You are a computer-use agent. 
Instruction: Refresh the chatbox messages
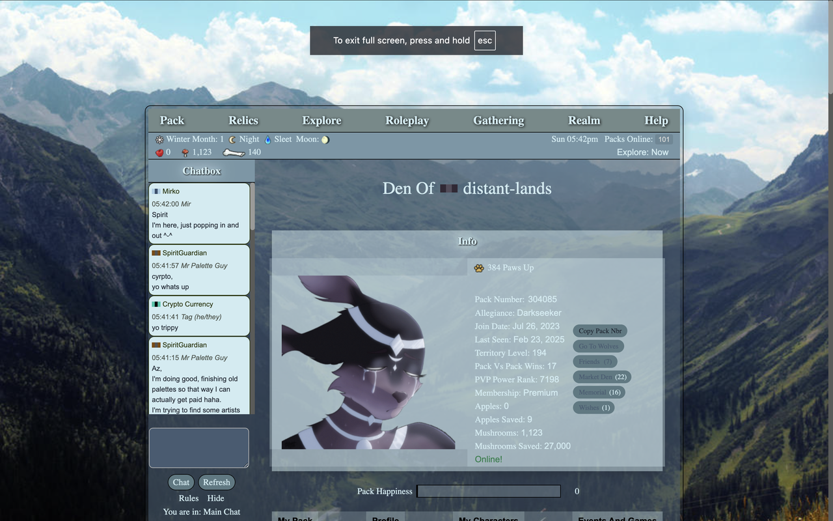click(216, 482)
